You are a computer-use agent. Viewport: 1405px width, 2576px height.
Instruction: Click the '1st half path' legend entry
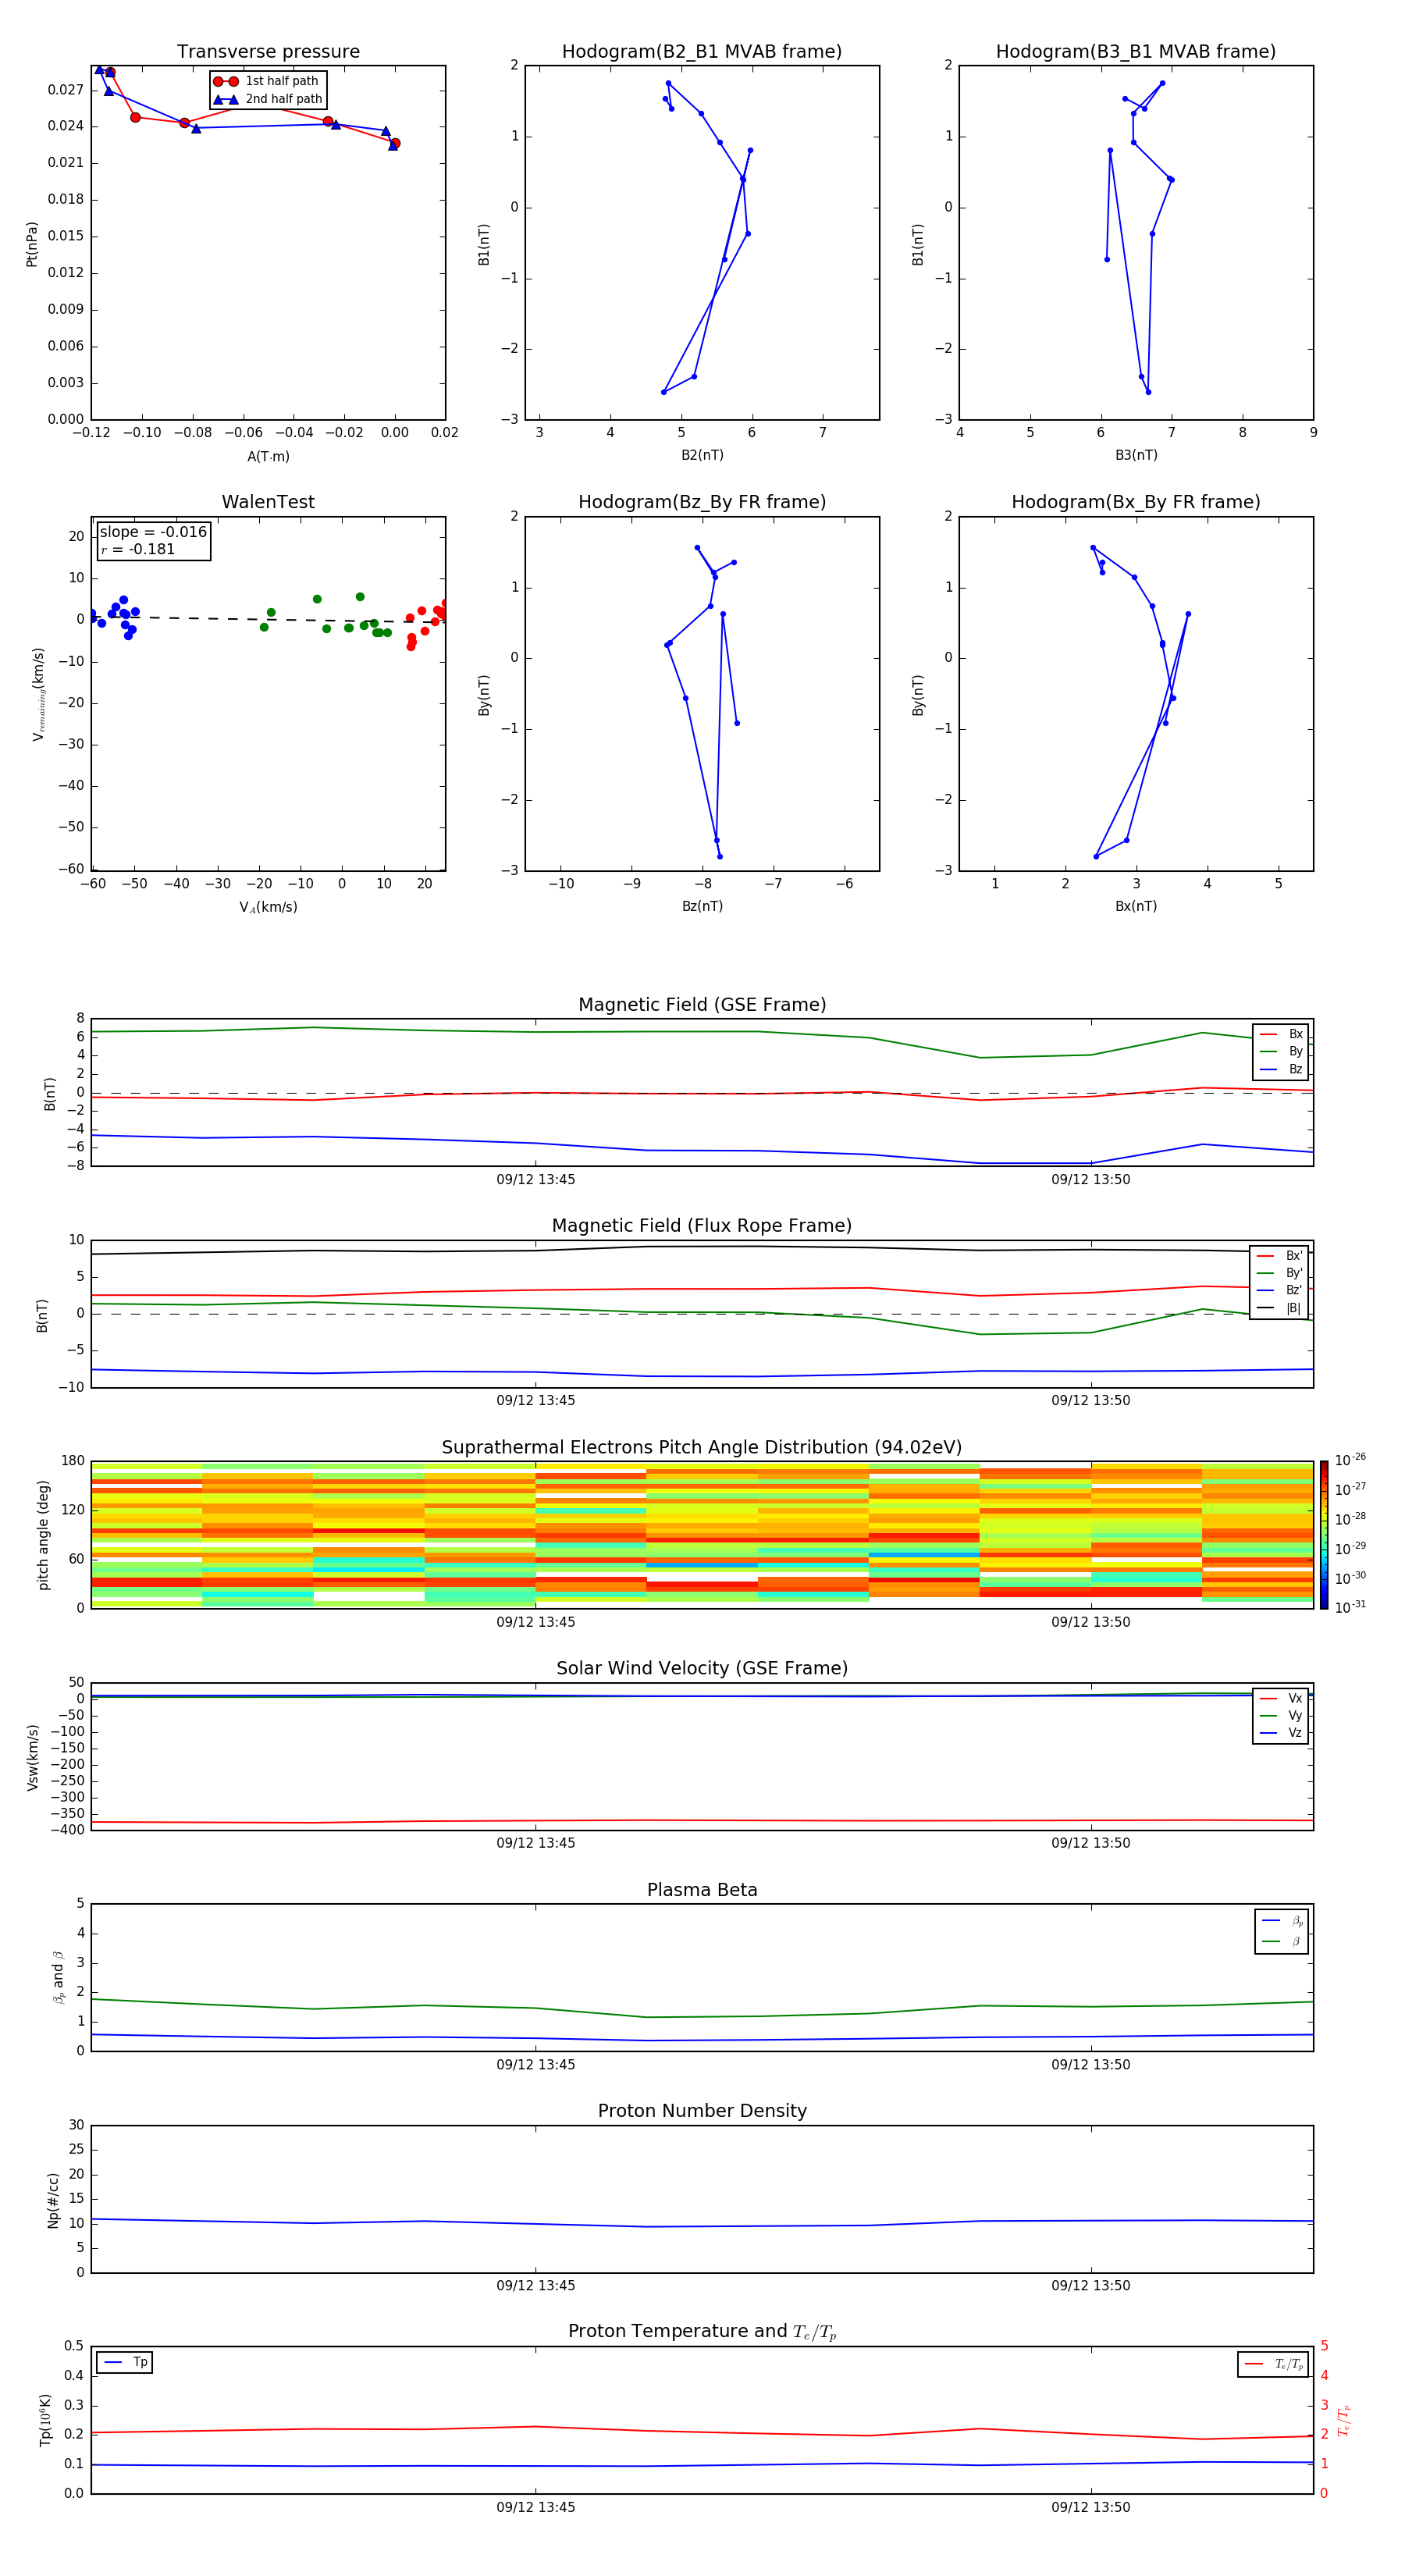[x=267, y=81]
